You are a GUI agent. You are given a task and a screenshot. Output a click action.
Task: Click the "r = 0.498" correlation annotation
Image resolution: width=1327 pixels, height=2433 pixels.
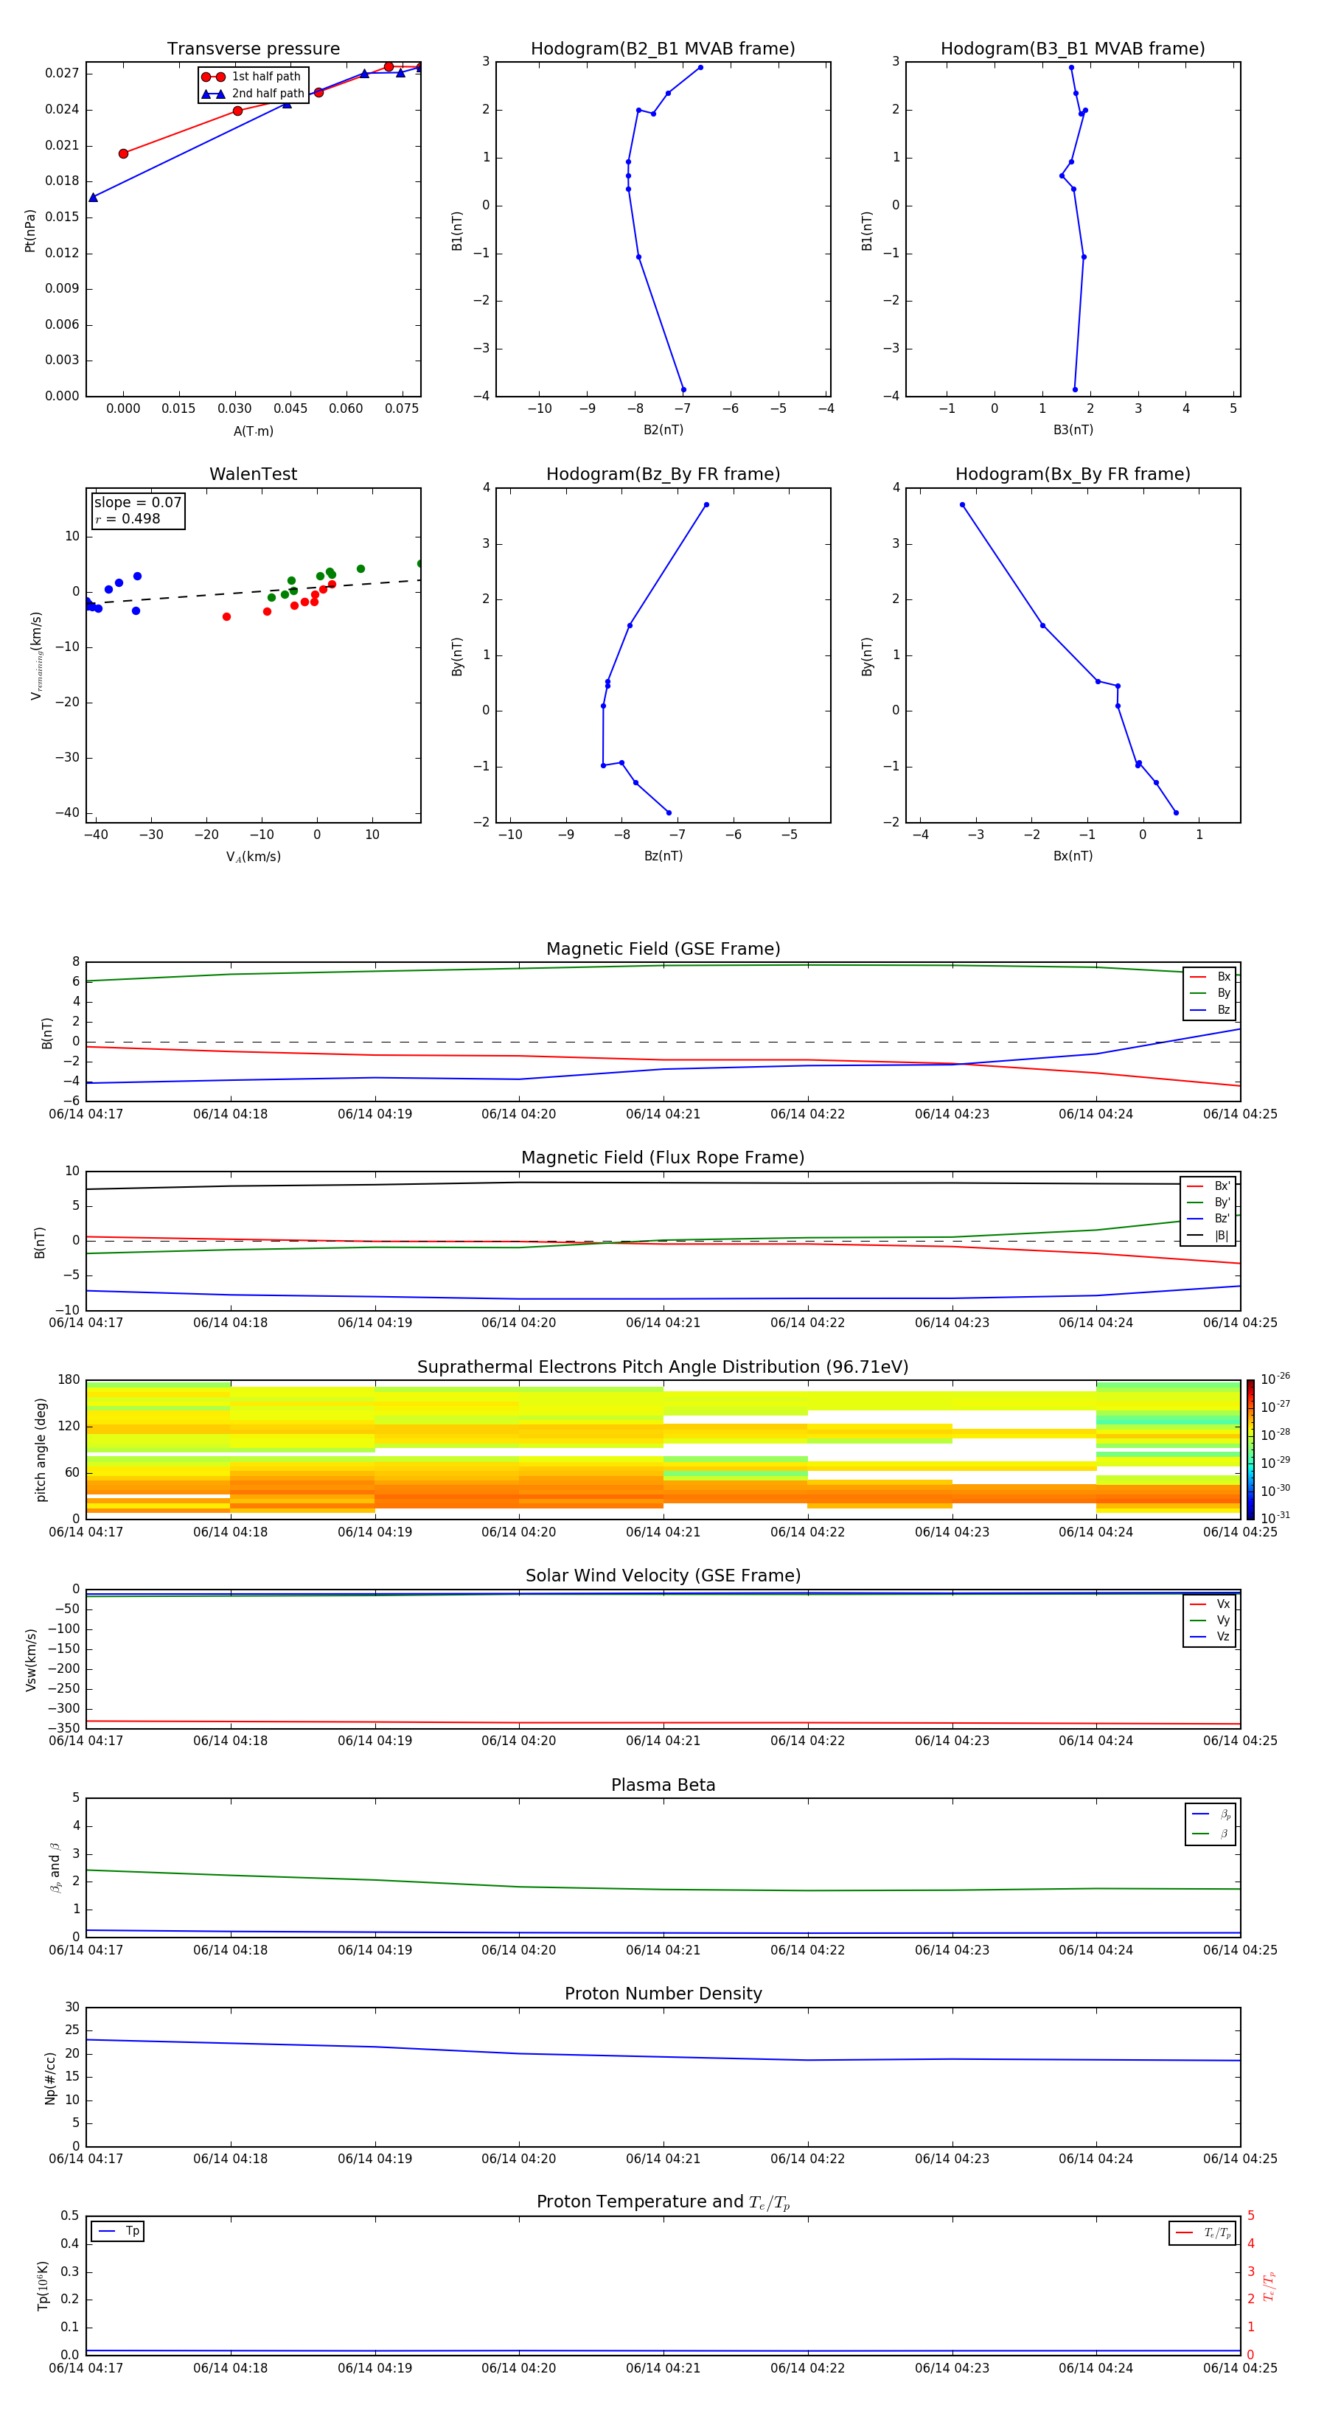[128, 518]
